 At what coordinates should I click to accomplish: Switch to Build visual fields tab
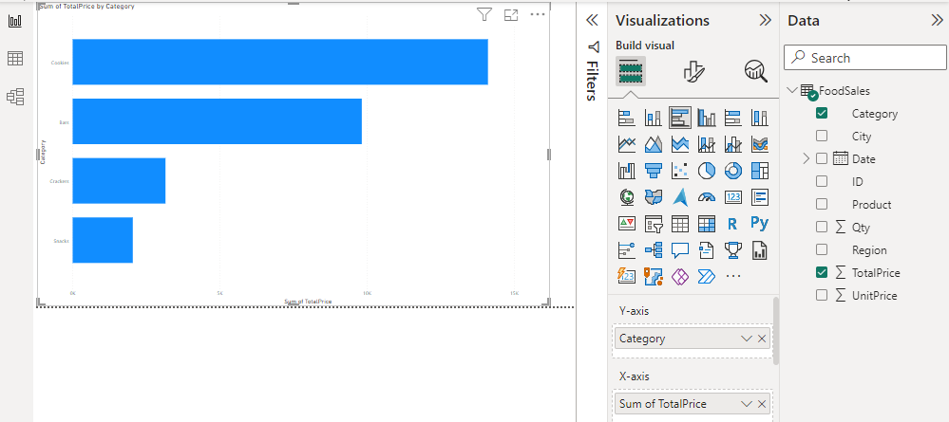631,71
